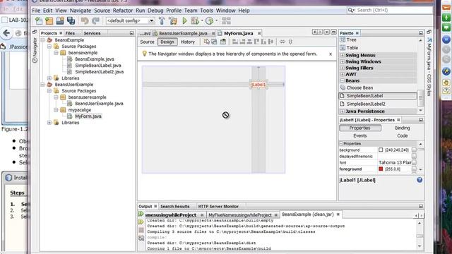Open custom editor for foreground property
The width and height of the screenshot is (452, 254).
(414, 169)
